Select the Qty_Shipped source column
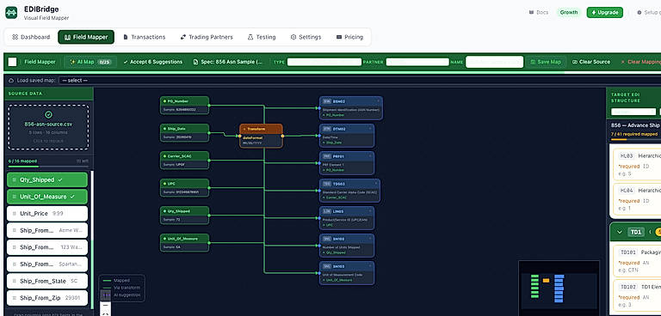 (47, 179)
